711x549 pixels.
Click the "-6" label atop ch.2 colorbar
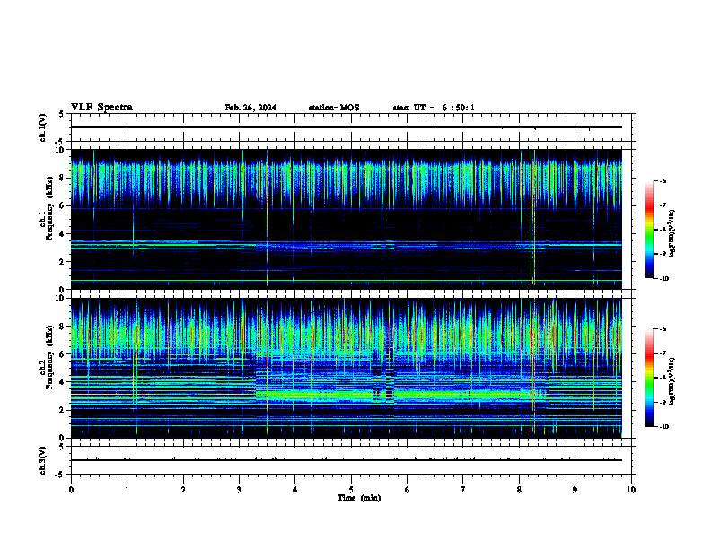(x=663, y=329)
